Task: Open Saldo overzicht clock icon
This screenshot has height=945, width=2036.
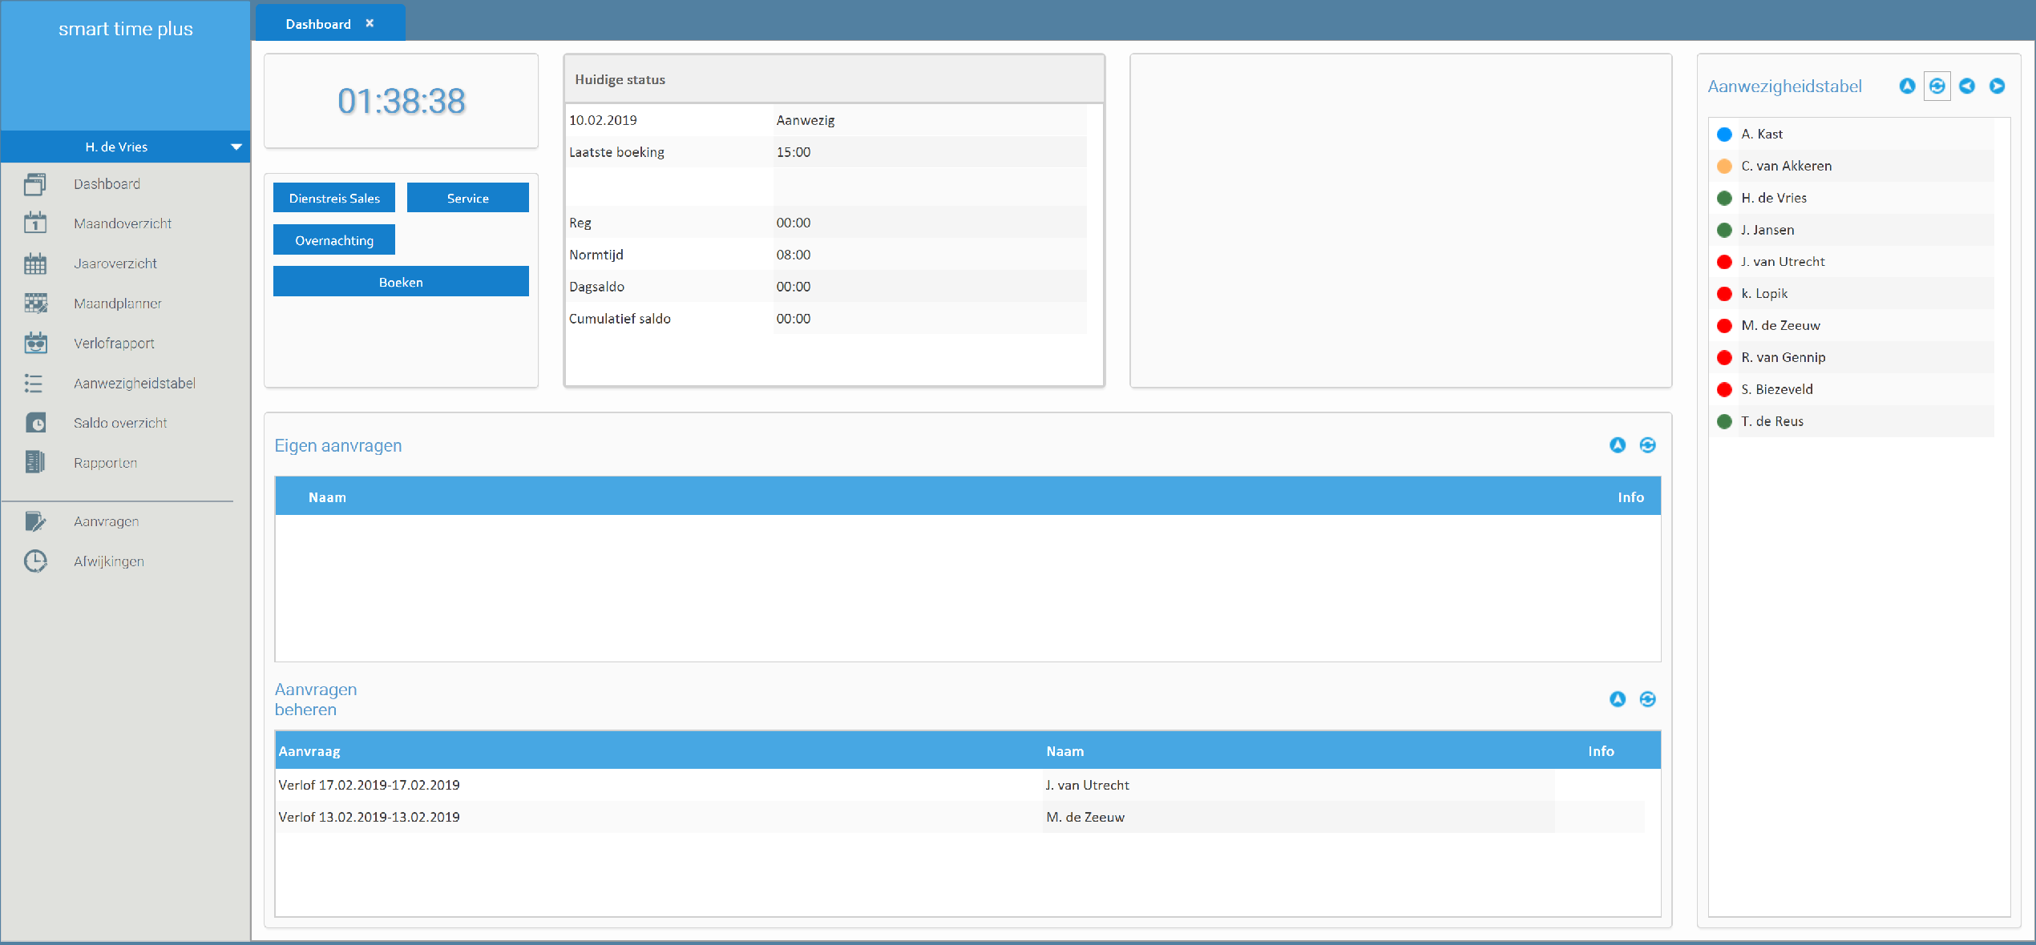Action: 34,423
